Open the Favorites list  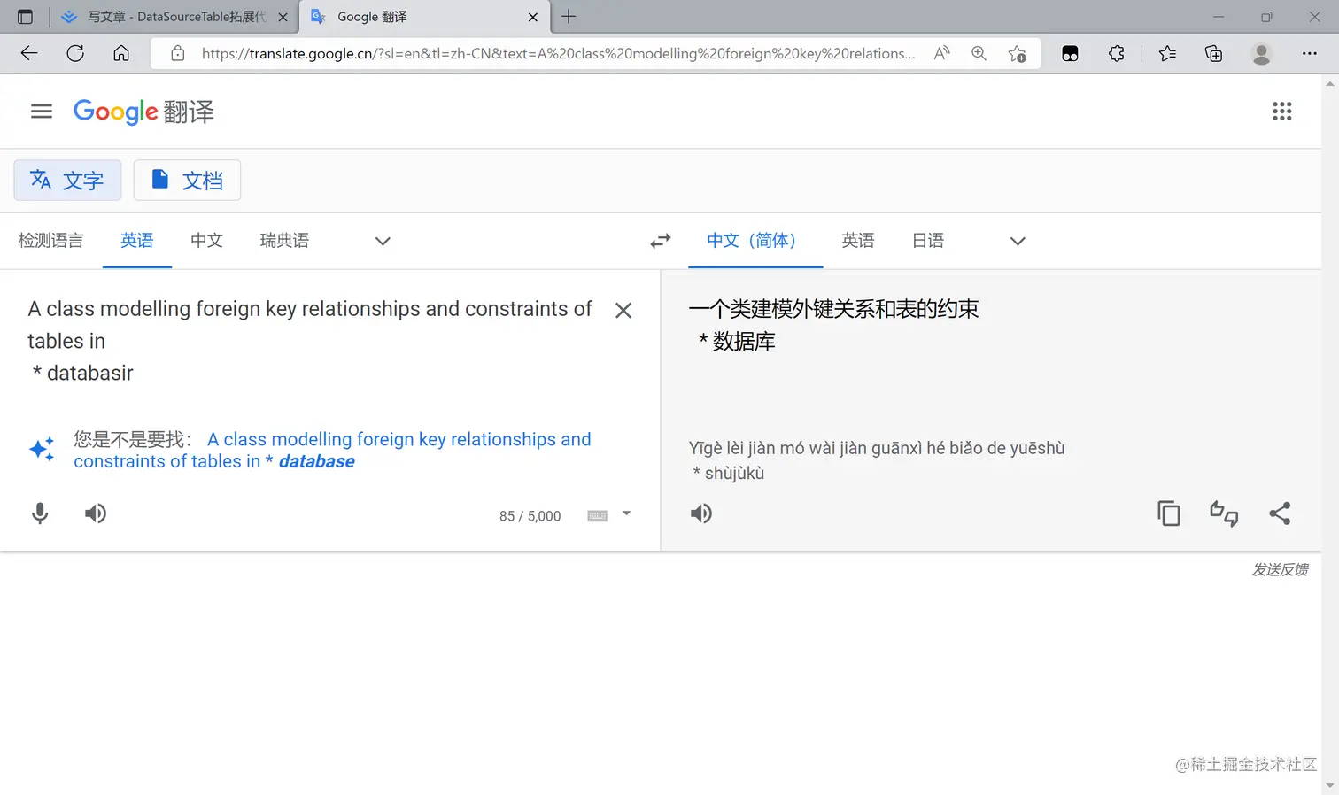(x=1167, y=53)
